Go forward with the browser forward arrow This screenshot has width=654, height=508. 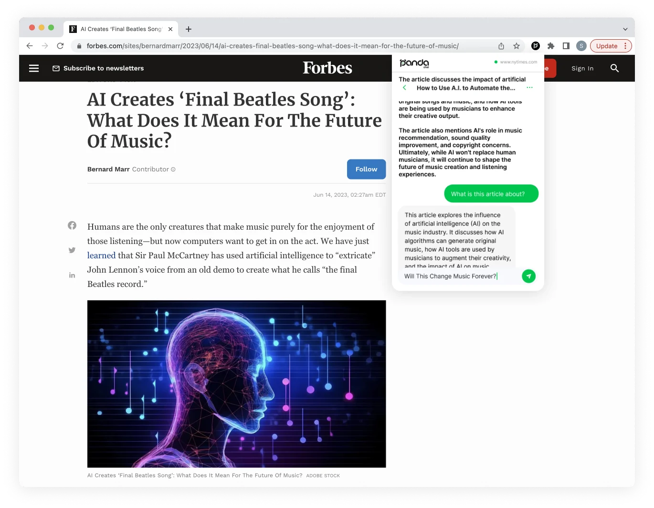click(x=45, y=46)
